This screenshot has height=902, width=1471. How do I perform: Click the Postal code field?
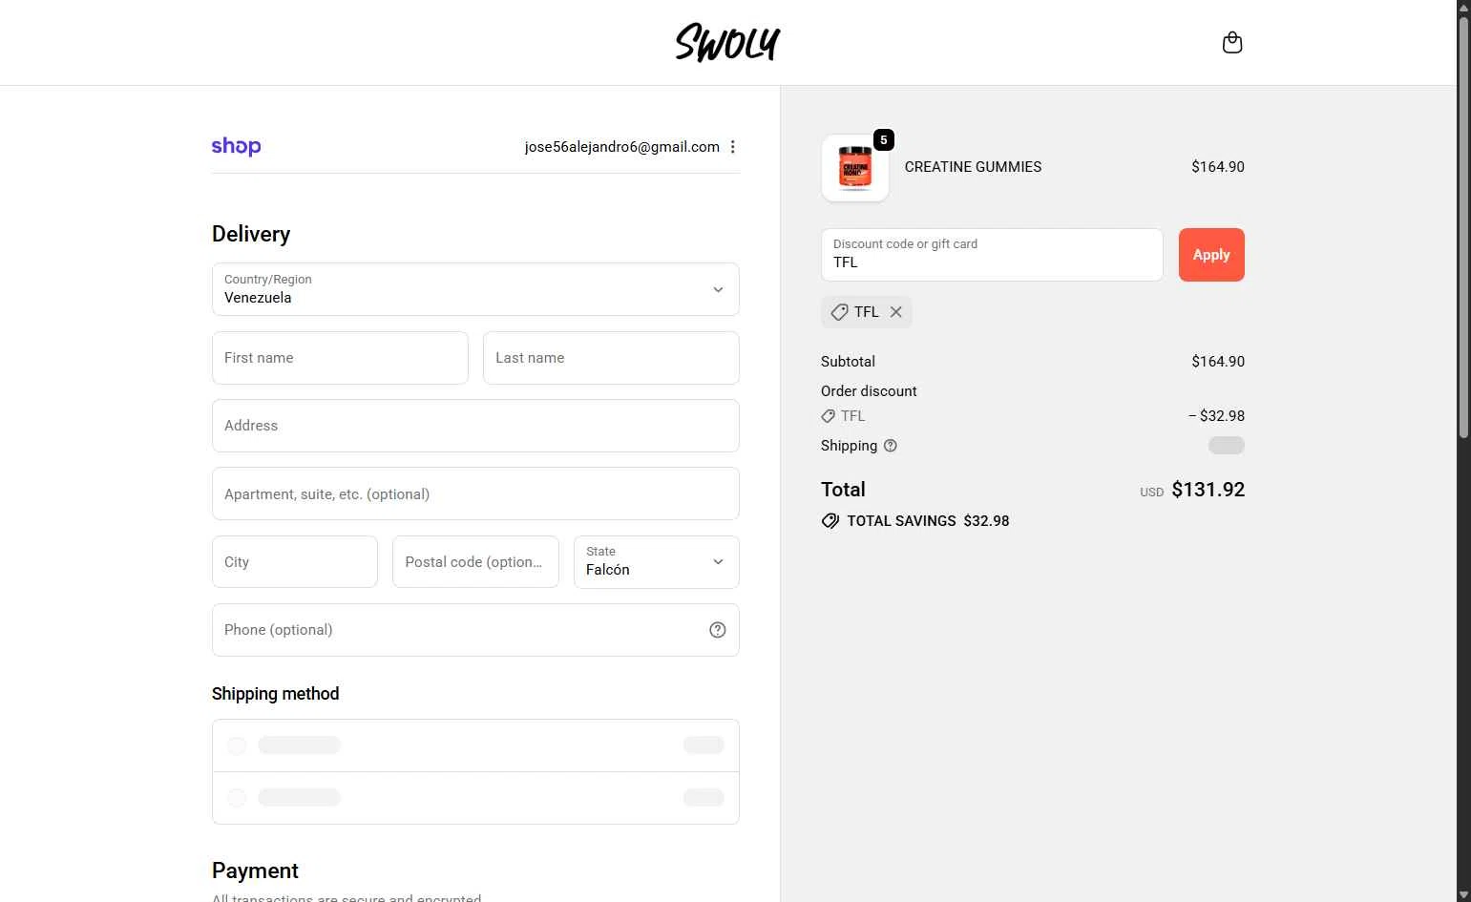[475, 562]
